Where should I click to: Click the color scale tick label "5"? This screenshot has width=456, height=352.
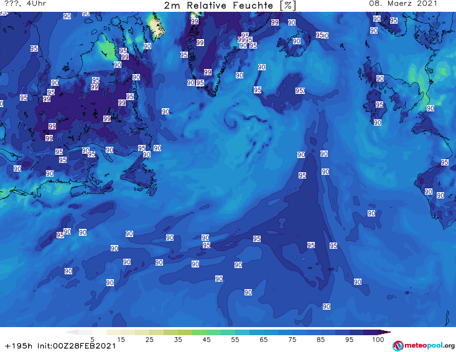click(x=92, y=340)
